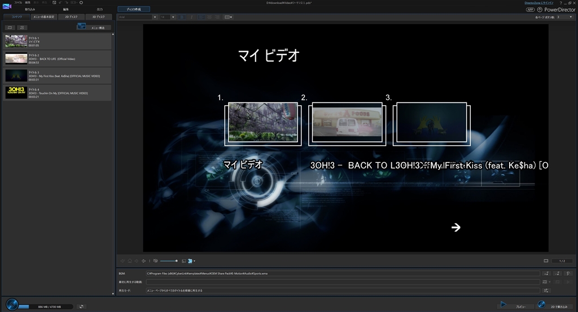Align text left
578x312 pixels.
(202, 17)
